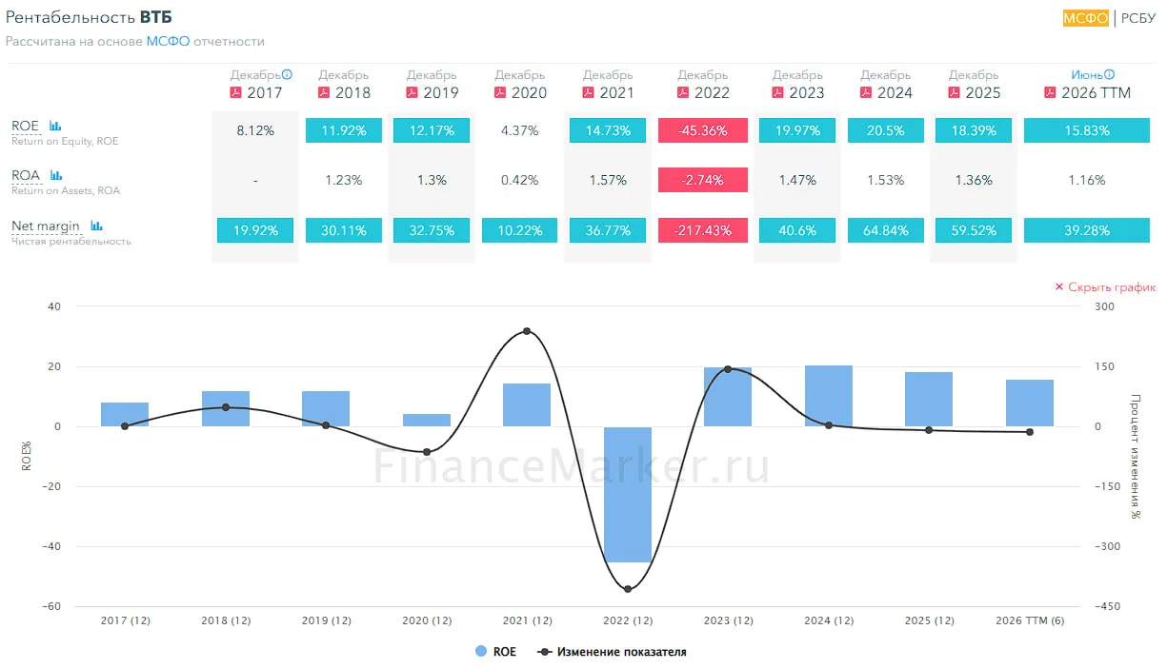This screenshot has height=669, width=1167.
Task: Click the Скрыть график link
Action: pos(1112,286)
